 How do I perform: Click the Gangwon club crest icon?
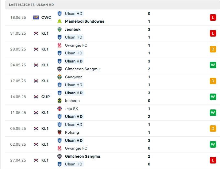click(x=60, y=77)
